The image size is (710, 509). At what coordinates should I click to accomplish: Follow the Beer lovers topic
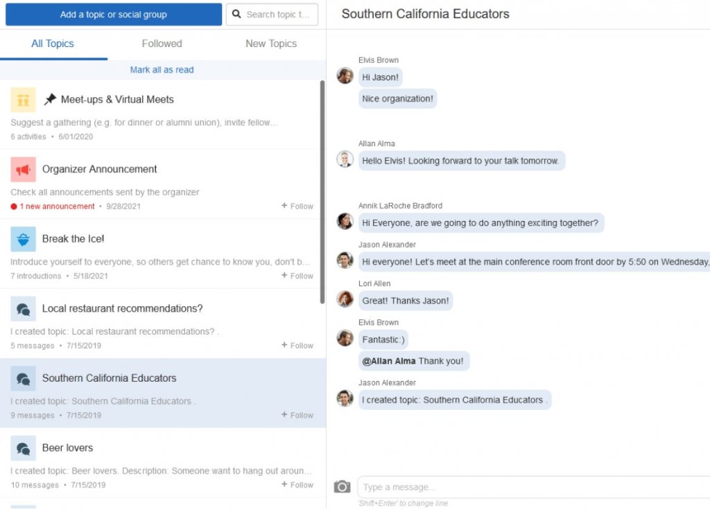coord(297,485)
